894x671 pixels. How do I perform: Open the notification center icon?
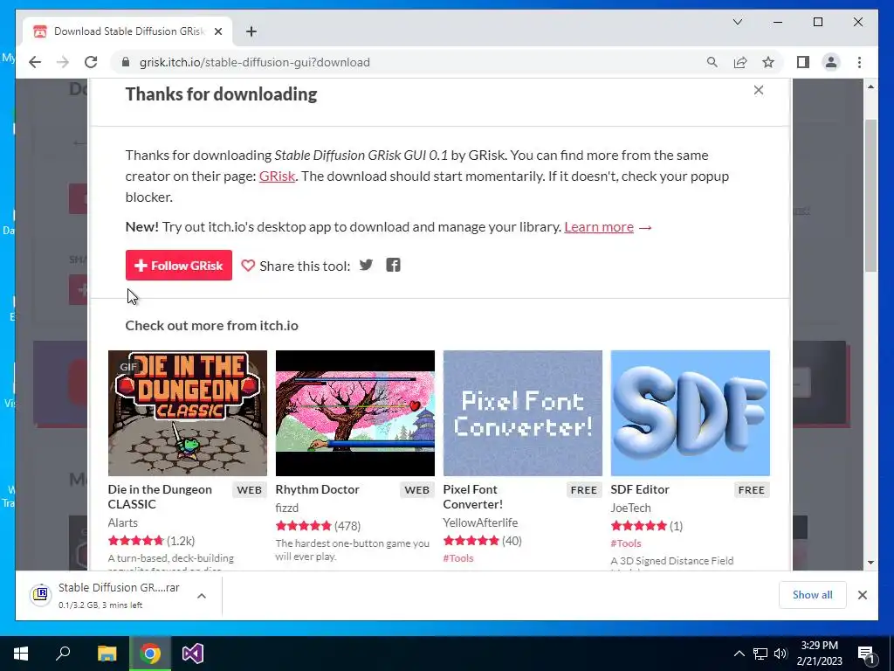pos(865,654)
